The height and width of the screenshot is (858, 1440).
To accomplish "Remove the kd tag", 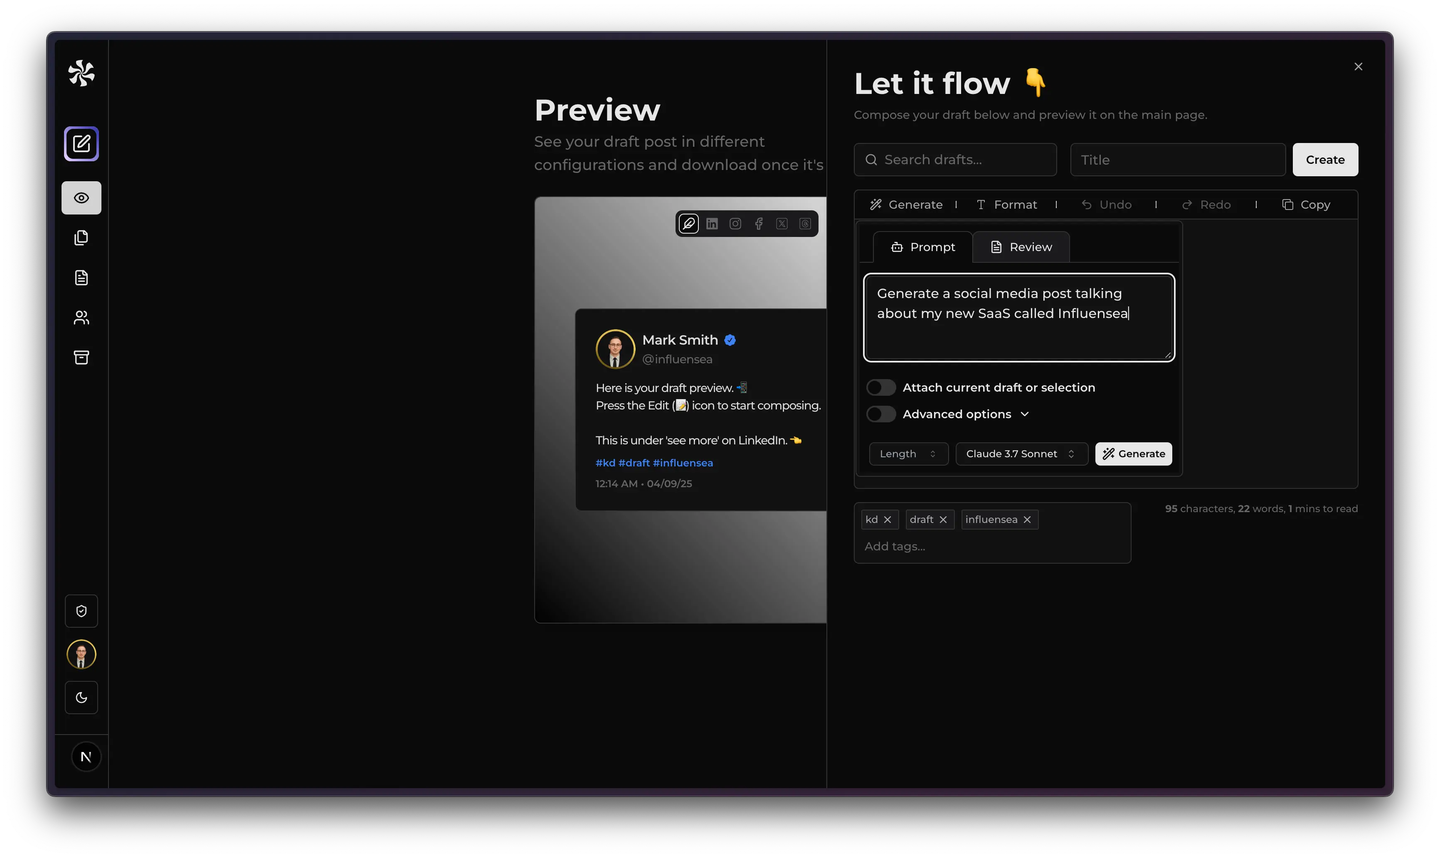I will coord(887,520).
